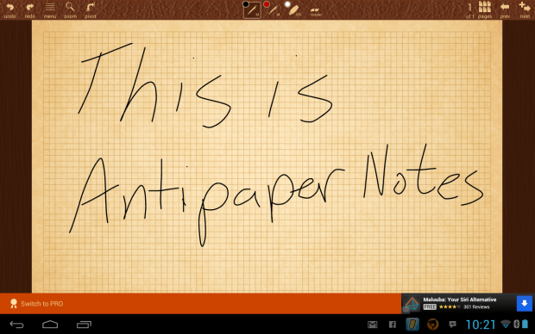Add a next page
The image size is (535, 334).
(525, 9)
